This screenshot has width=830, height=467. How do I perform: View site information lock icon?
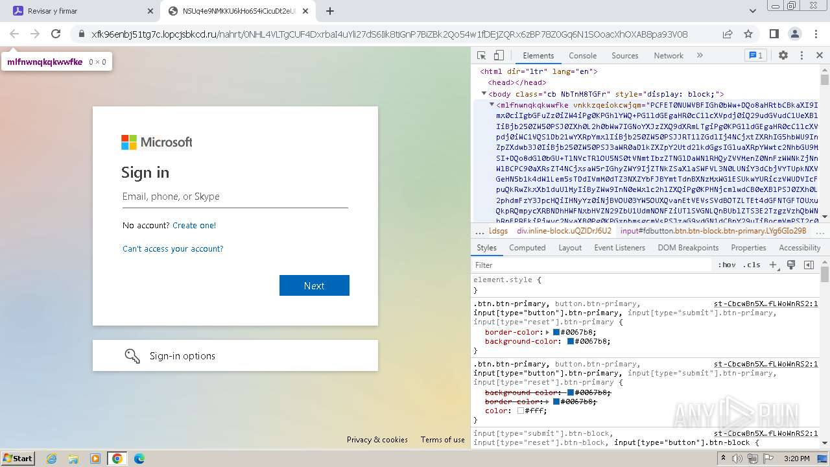click(x=81, y=34)
